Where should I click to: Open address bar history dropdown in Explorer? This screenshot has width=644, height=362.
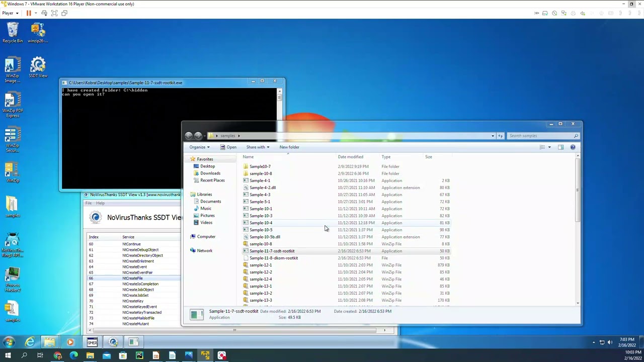coord(493,136)
